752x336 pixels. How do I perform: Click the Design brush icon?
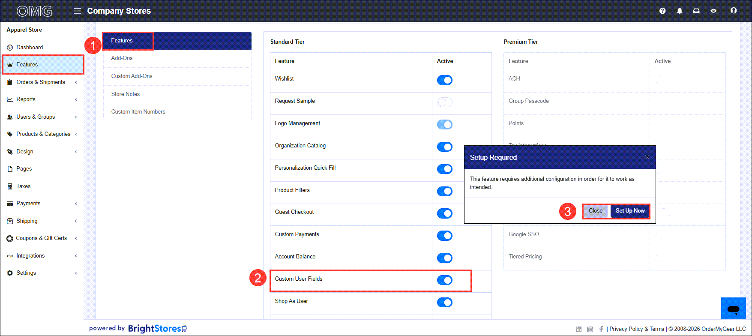coord(10,152)
